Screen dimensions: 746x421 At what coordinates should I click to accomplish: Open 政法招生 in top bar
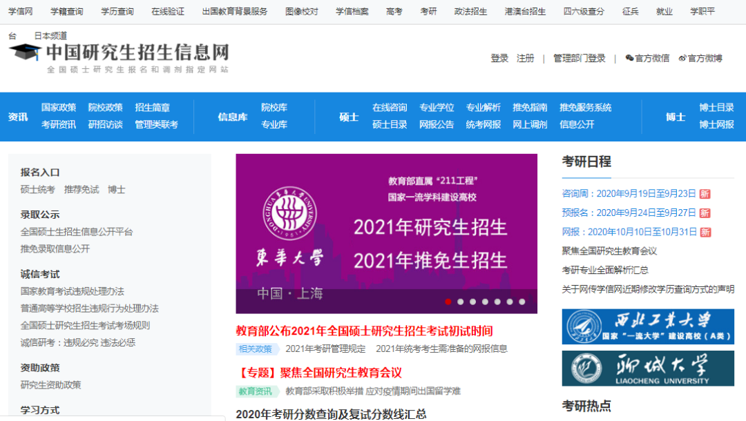[x=470, y=12]
